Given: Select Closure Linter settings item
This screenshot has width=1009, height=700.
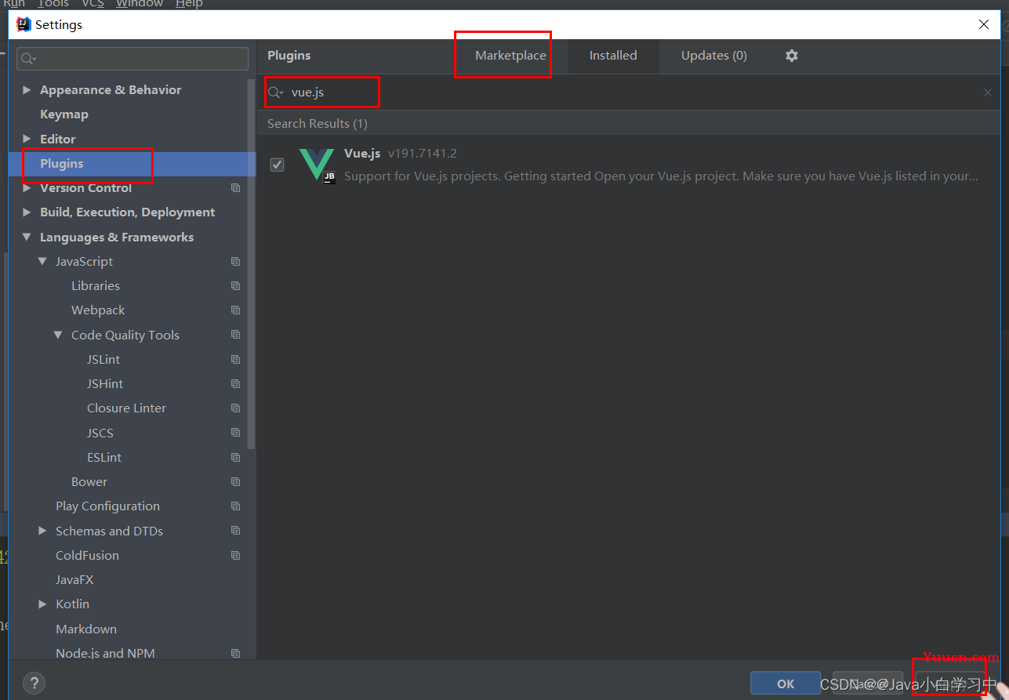Looking at the screenshot, I should [126, 408].
